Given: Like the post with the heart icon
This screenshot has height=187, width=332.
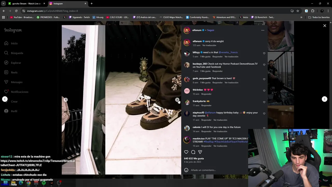Looking at the screenshot, I should pyautogui.click(x=186, y=152).
